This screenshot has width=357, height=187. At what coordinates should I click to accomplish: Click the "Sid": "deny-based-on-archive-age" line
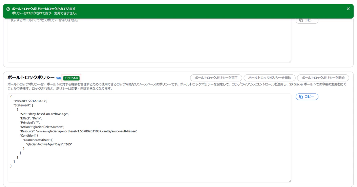44,114
